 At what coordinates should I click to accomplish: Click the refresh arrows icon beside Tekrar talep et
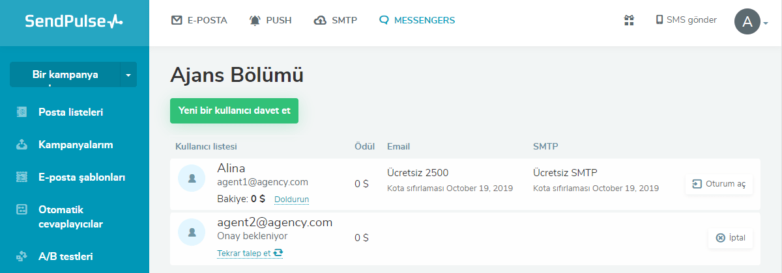(278, 253)
